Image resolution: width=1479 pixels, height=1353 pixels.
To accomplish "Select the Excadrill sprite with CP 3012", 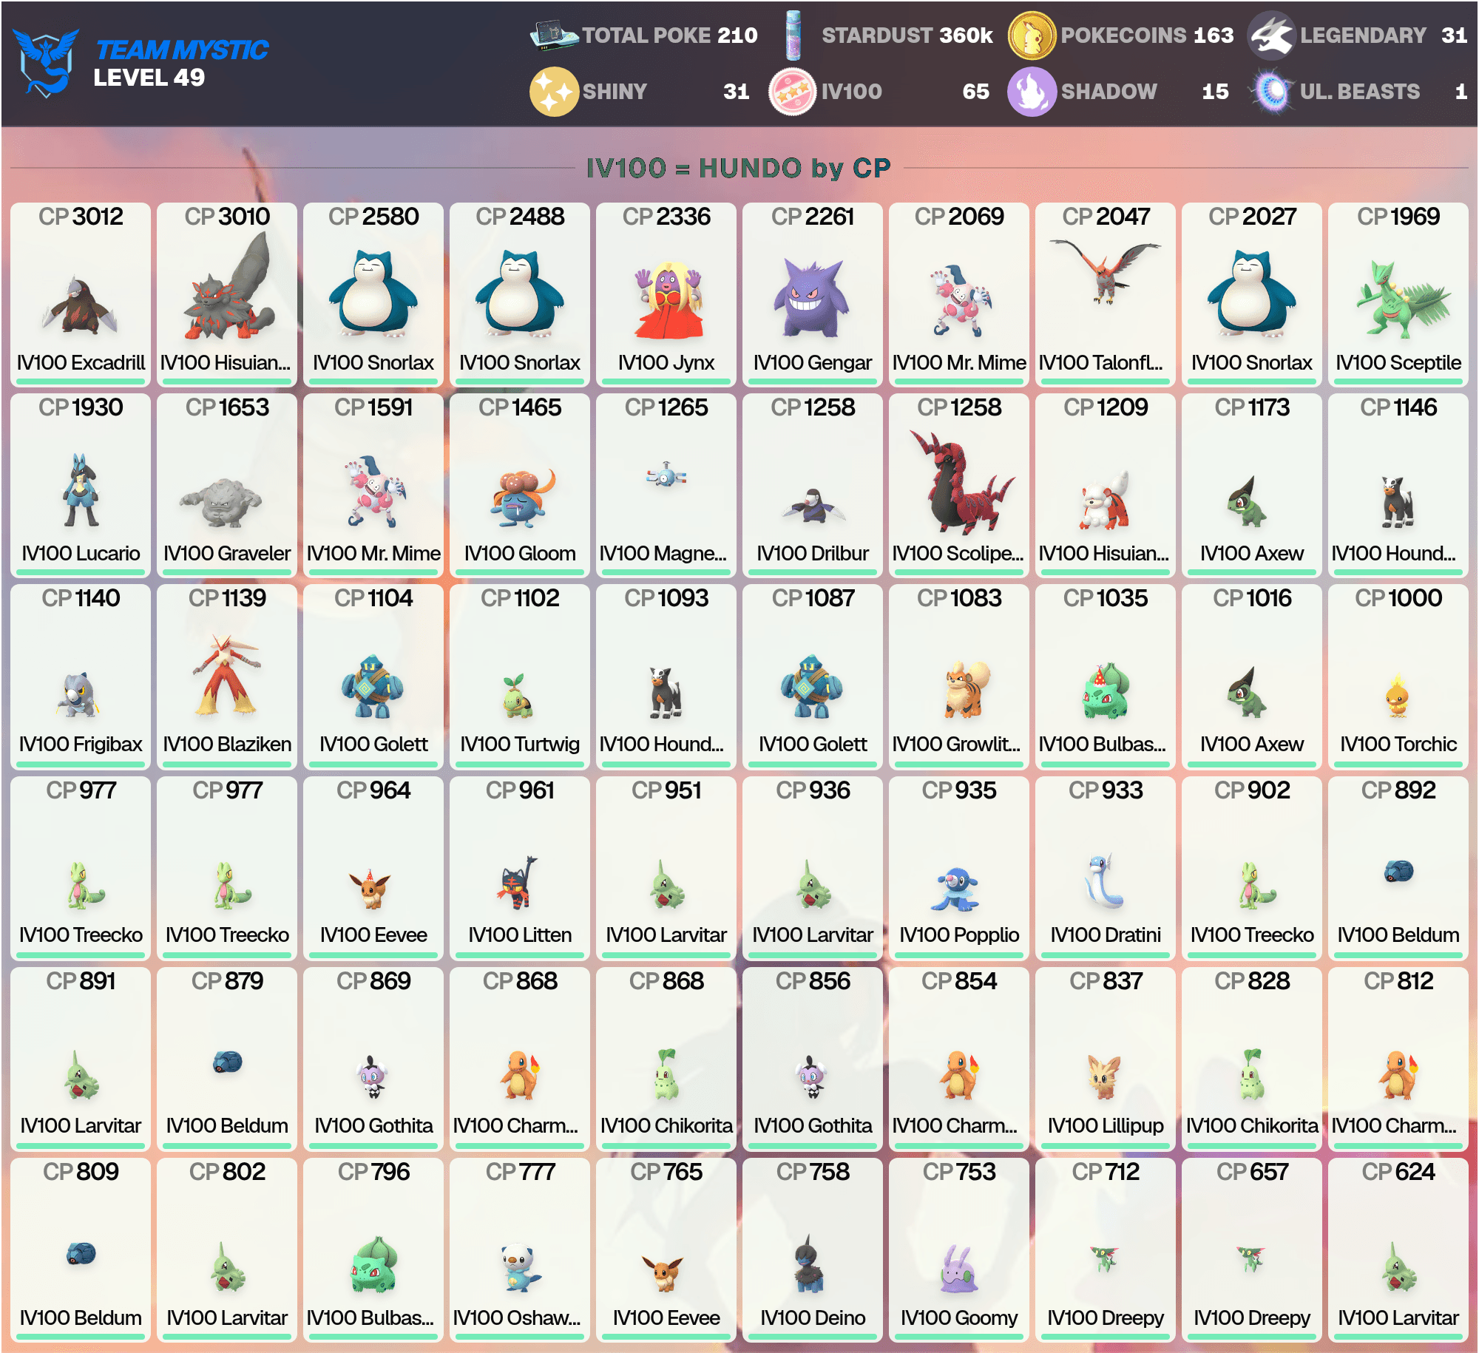I will (80, 305).
